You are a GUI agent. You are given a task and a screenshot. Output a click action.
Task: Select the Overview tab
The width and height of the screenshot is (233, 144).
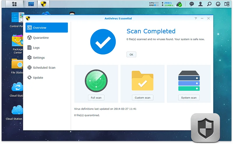click(x=47, y=28)
